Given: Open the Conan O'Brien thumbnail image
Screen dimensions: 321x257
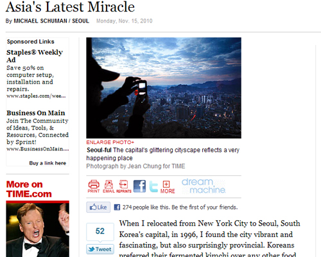Looking at the screenshot, I should [38, 230].
